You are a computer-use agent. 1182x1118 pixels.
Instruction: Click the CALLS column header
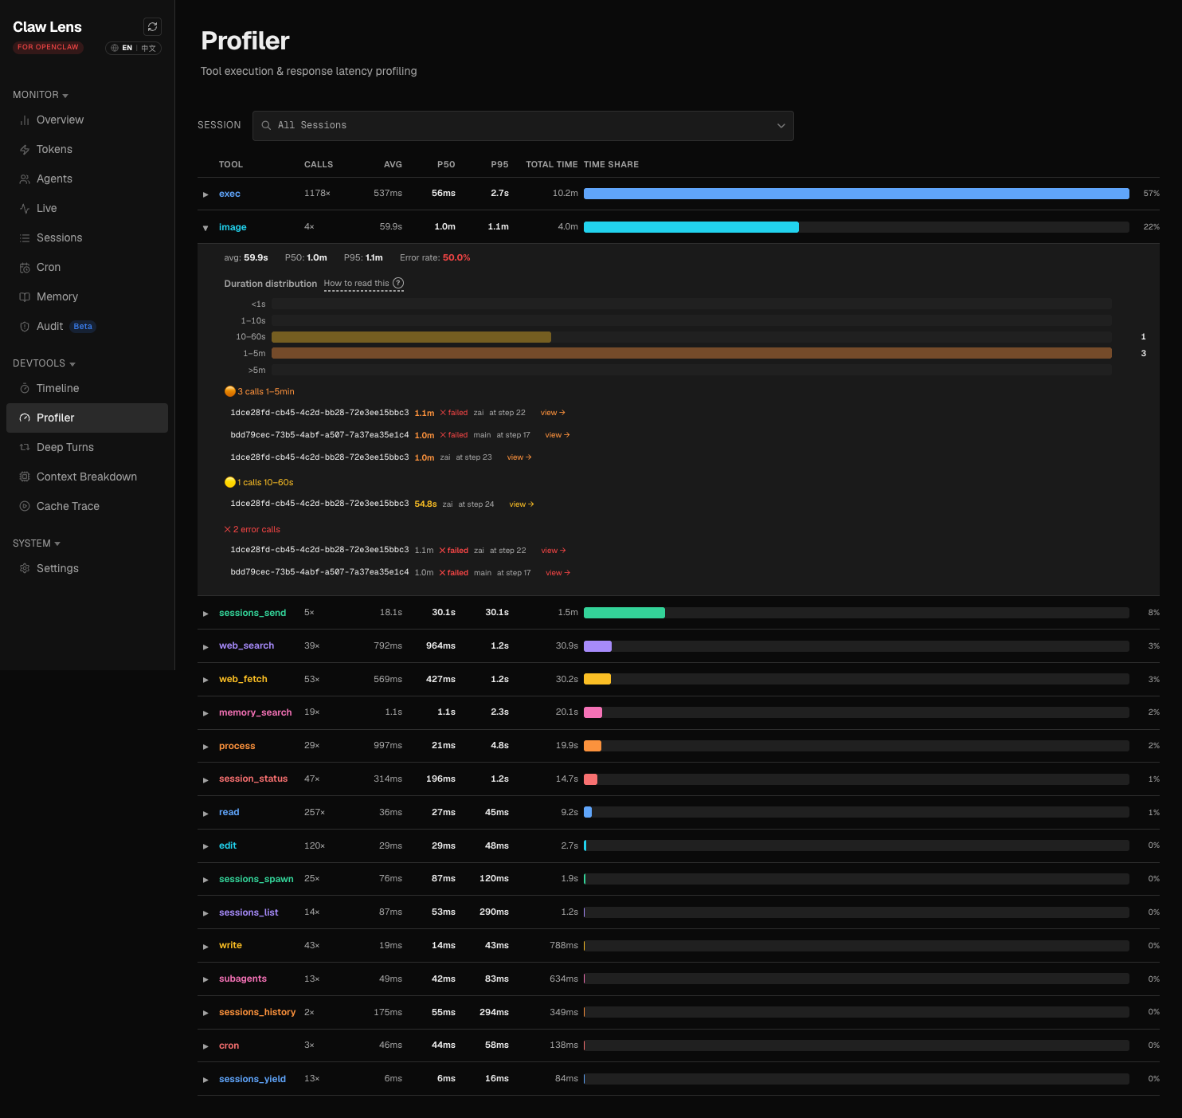point(319,164)
